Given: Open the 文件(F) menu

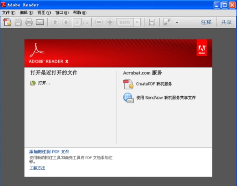Looking at the screenshot, I should pos(9,13).
